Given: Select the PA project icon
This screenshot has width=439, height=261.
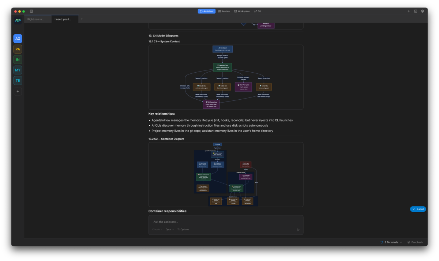Looking at the screenshot, I should click(x=18, y=49).
